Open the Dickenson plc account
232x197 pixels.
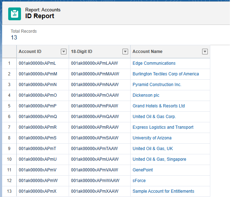(146, 95)
